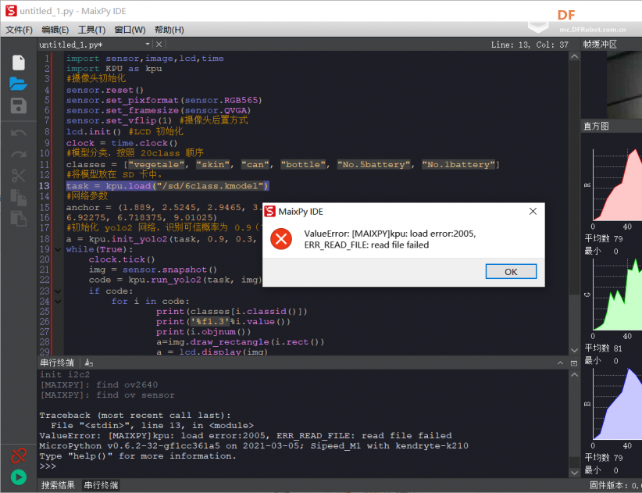Open the 帮助(H) menu
The height and width of the screenshot is (493, 642).
(169, 30)
